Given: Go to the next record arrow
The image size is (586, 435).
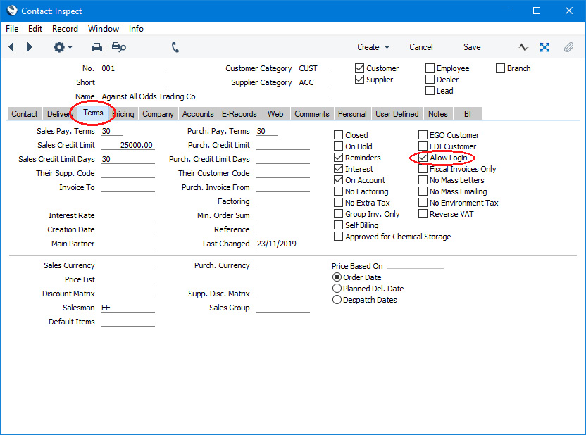Looking at the screenshot, I should [x=30, y=47].
